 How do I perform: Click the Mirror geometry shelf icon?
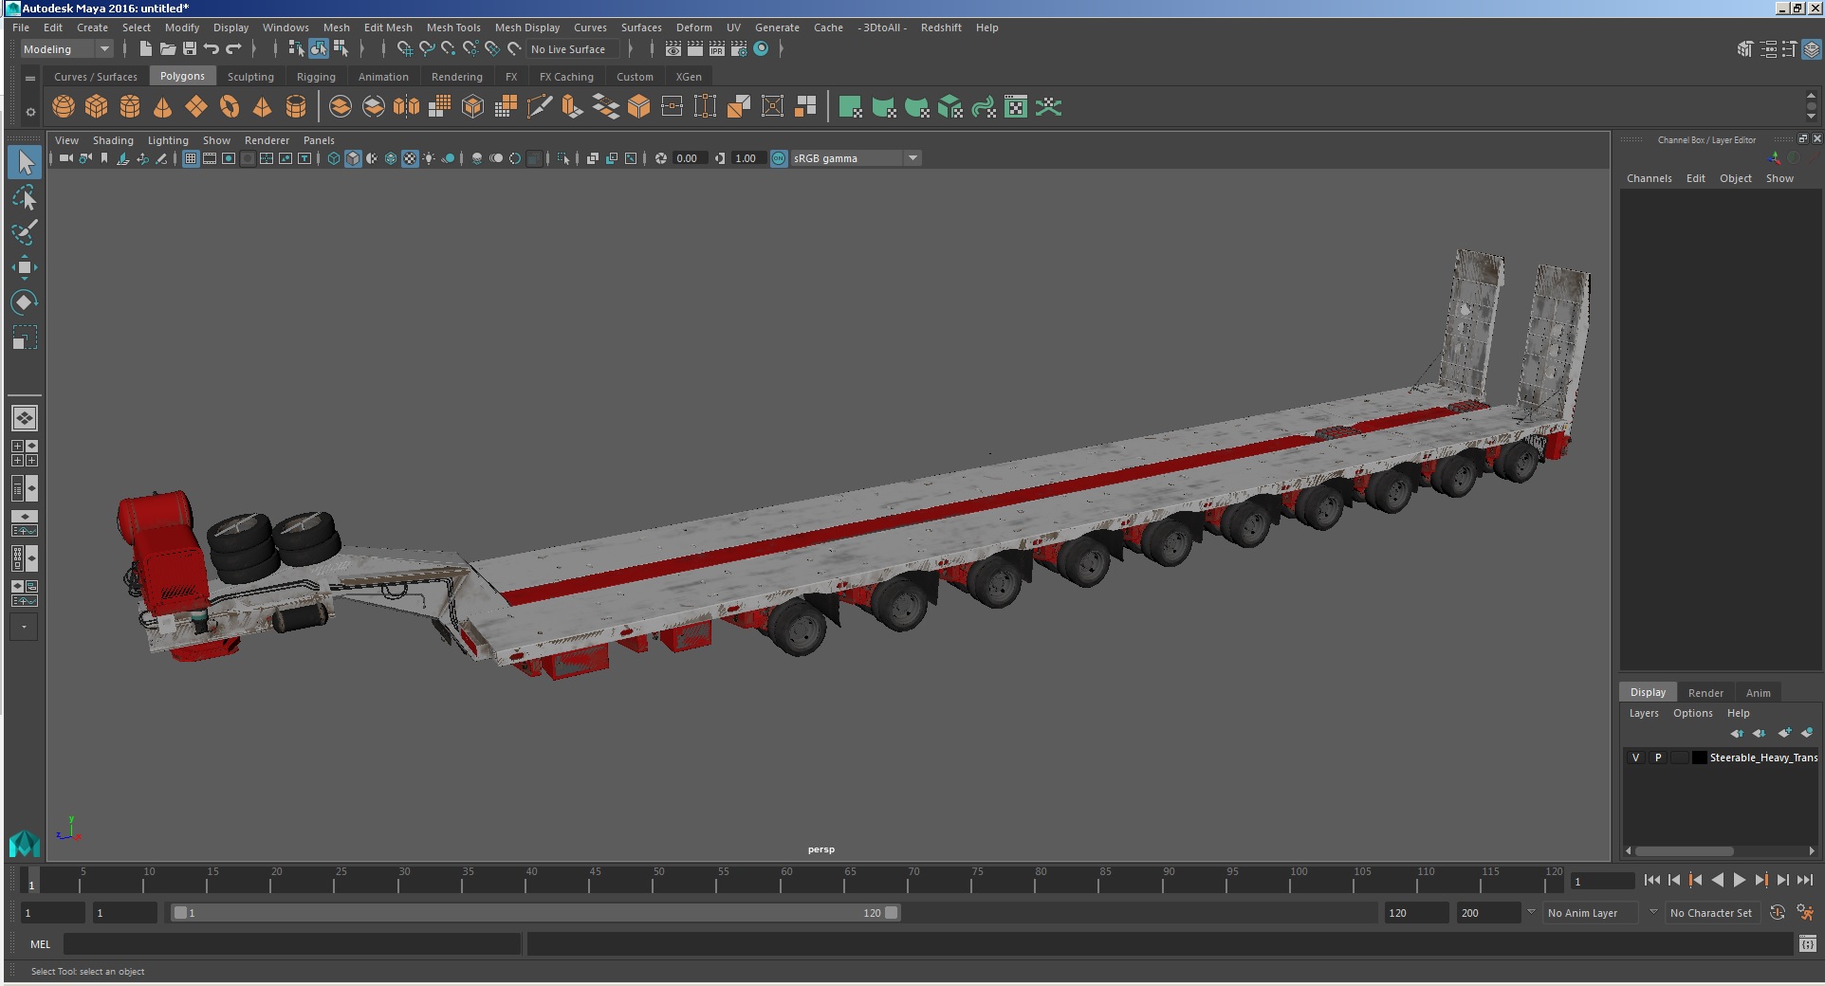pos(406,107)
